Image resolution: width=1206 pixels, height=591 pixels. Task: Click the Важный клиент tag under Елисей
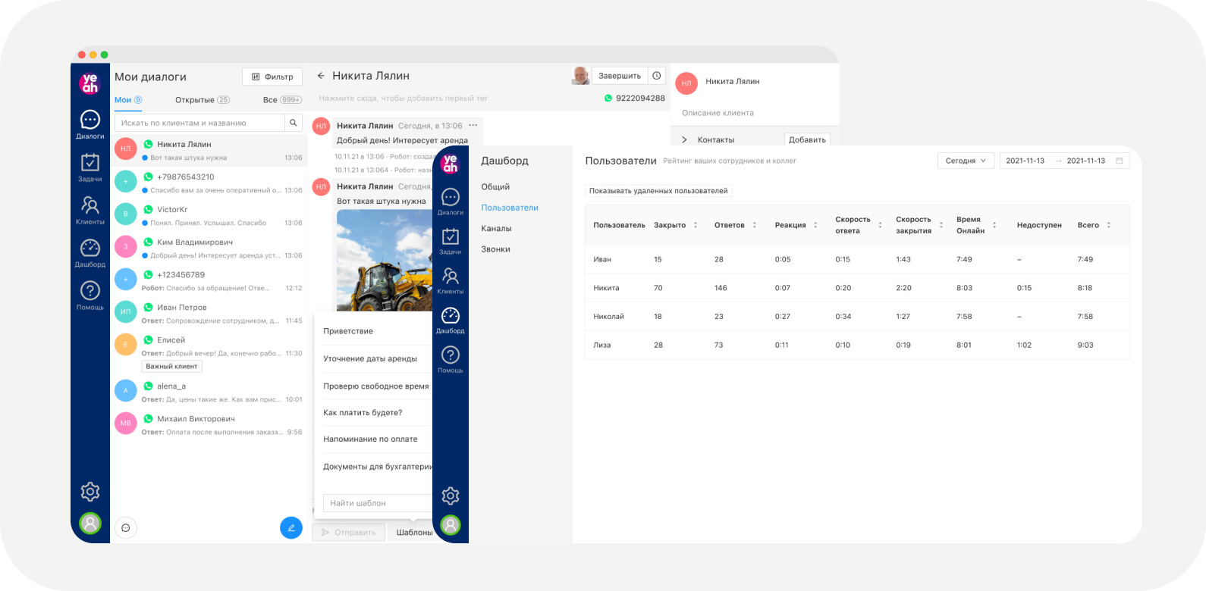pos(171,367)
